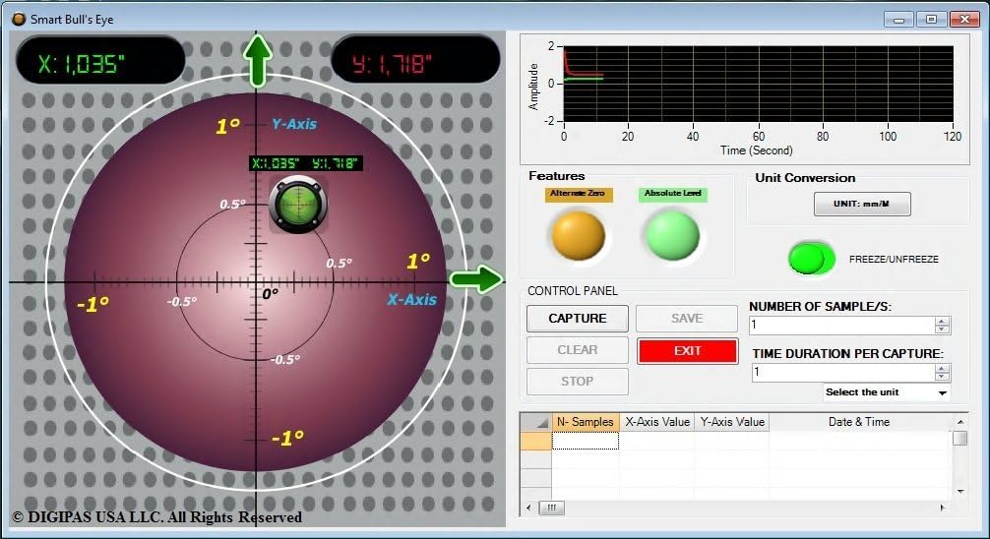The height and width of the screenshot is (539, 990).
Task: Open the Select the unit dropdown
Action: (887, 392)
